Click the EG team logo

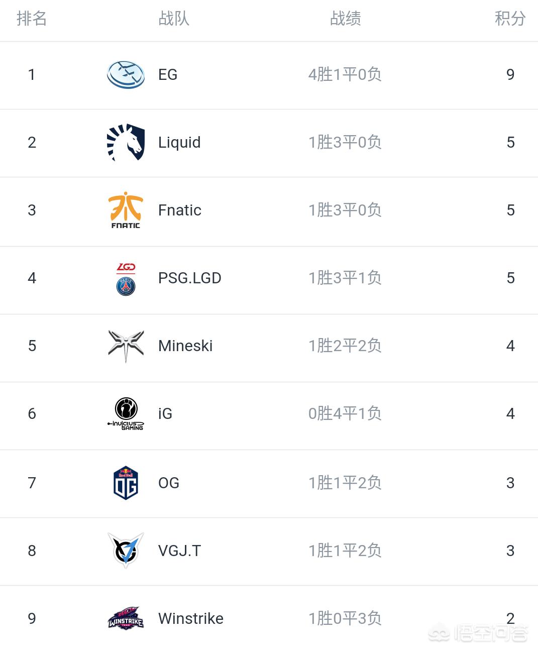pyautogui.click(x=126, y=75)
